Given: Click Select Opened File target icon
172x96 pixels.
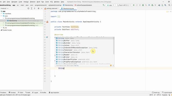Looking at the screenshot, I should 28,8.
